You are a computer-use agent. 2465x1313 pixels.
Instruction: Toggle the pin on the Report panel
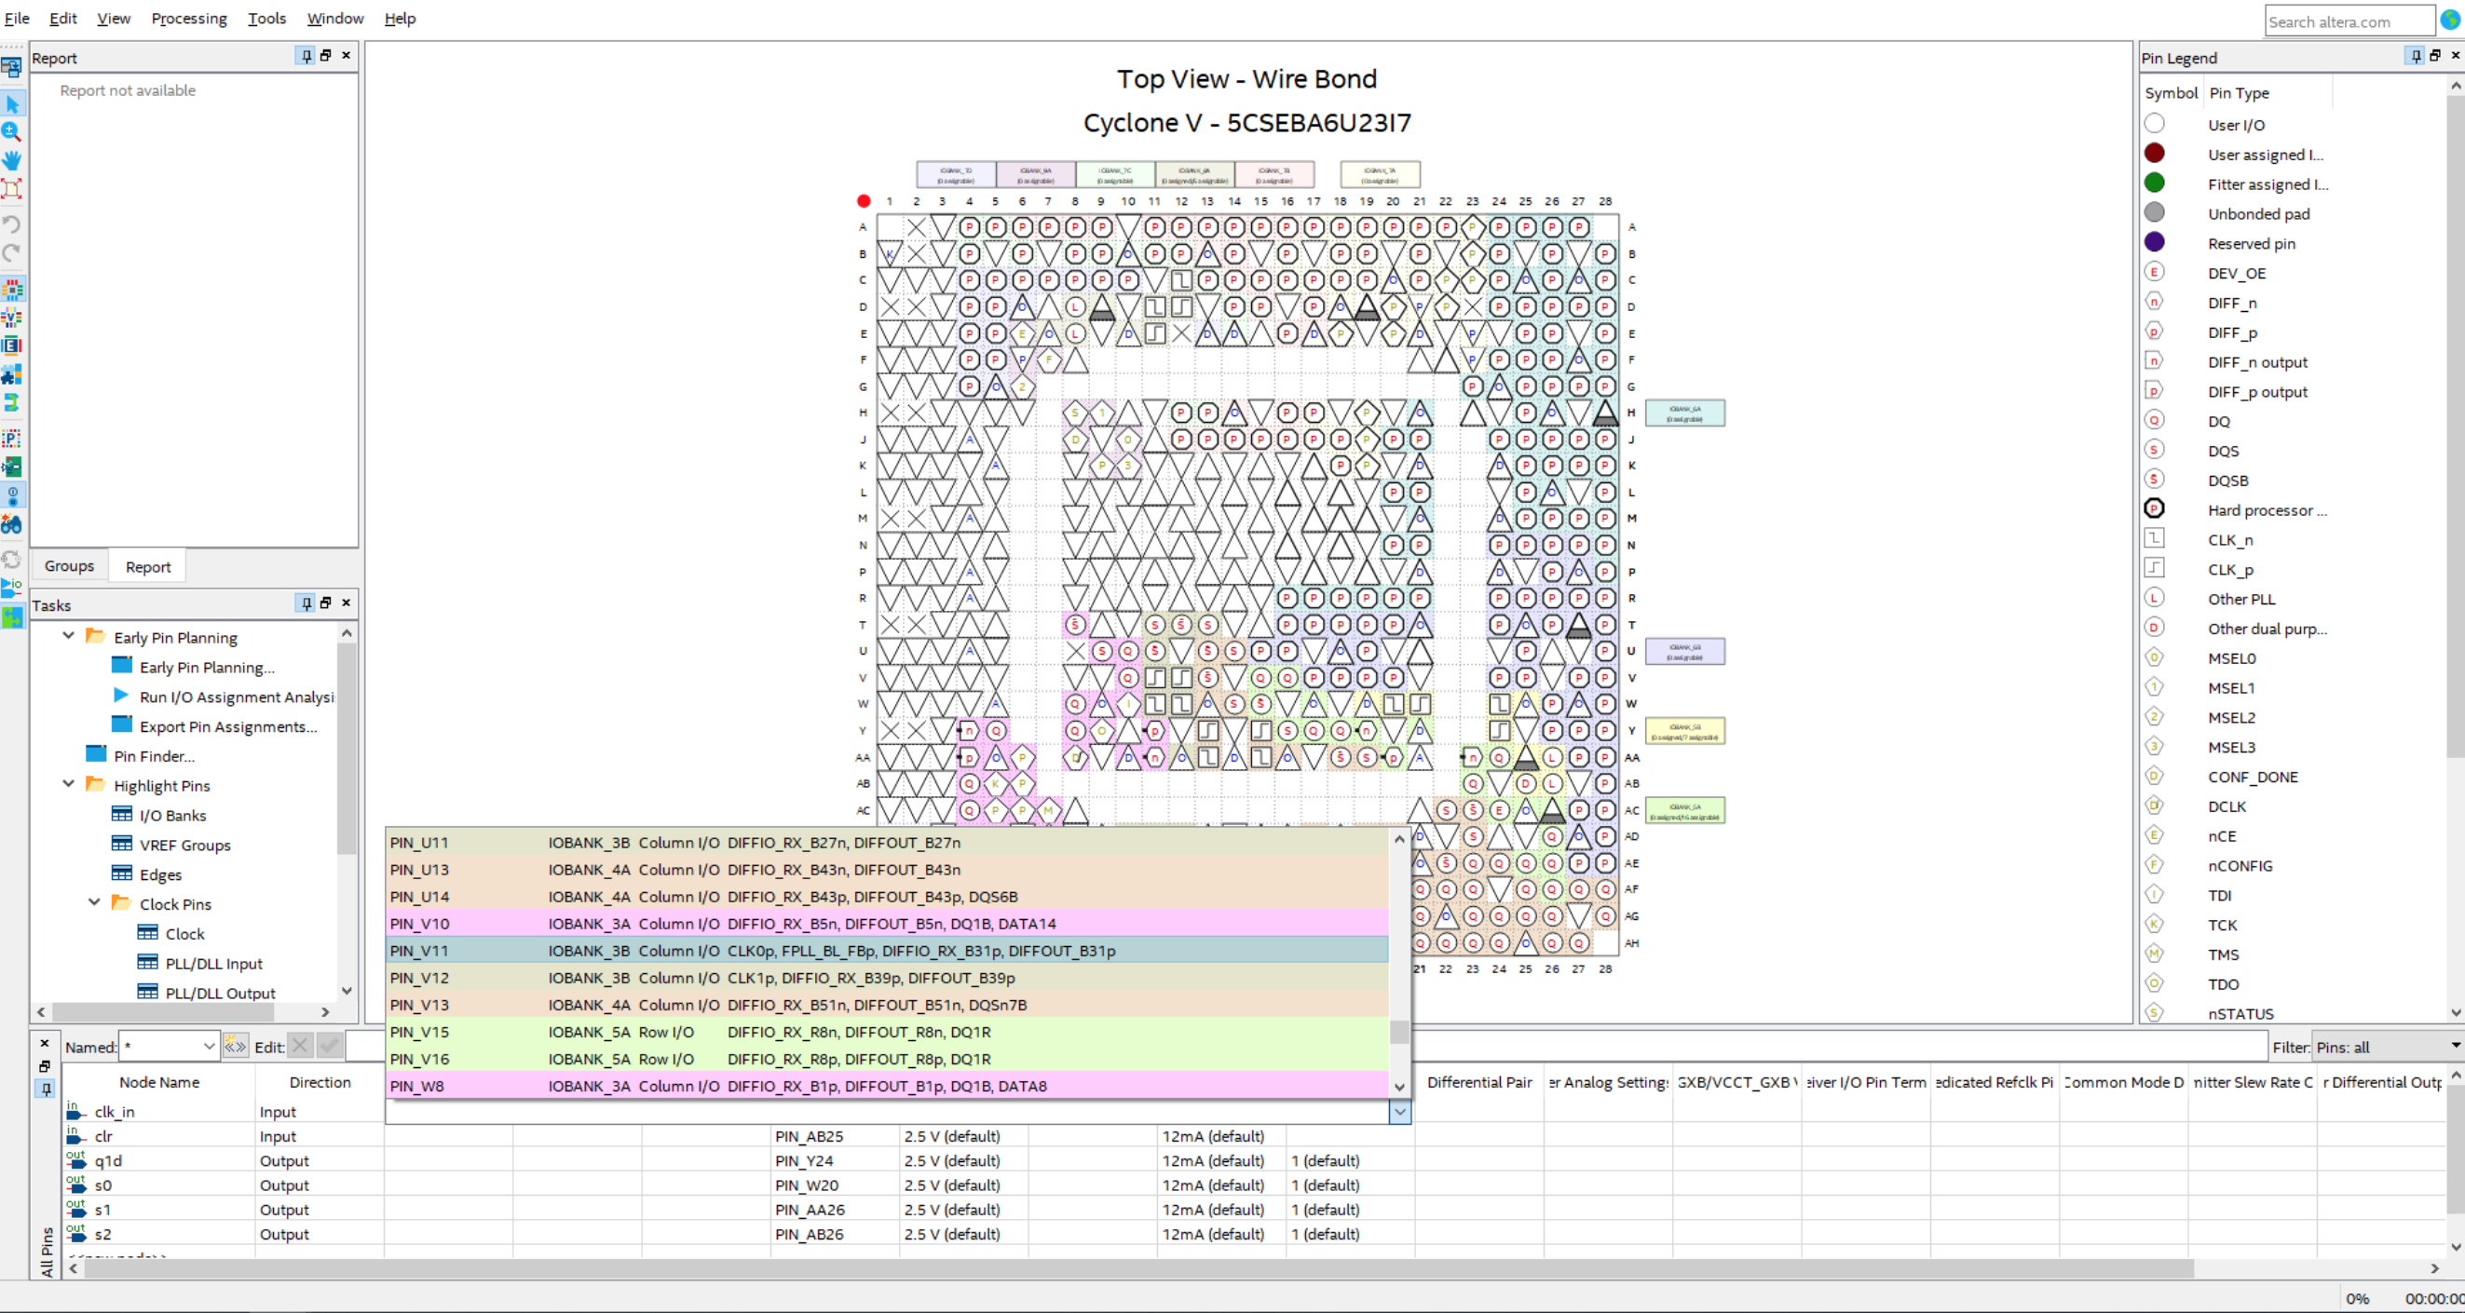(x=306, y=57)
